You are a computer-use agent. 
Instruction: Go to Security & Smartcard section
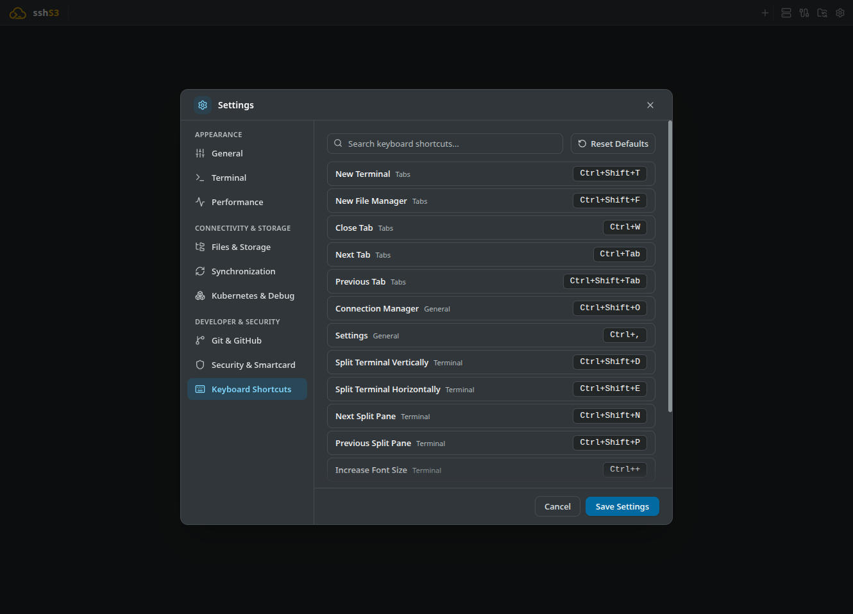(247, 365)
